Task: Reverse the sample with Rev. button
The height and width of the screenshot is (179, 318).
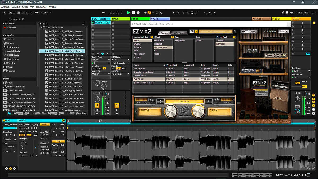Action: pos(35,132)
